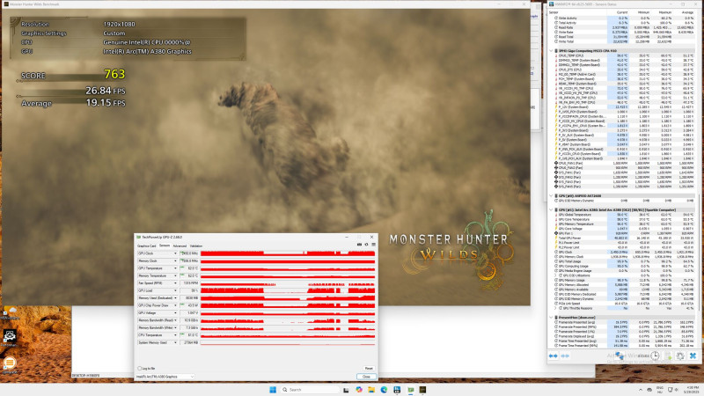The image size is (704, 396).
Task: Enable the Log to file checkbox
Action: coord(140,368)
